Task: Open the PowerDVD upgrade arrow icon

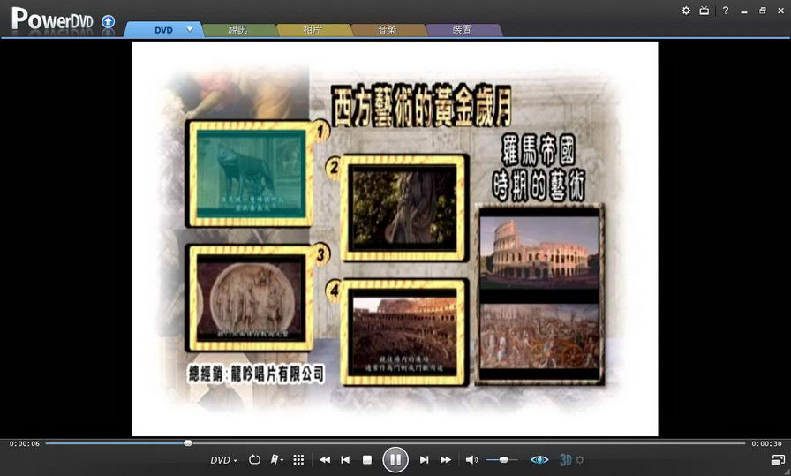Action: [108, 20]
